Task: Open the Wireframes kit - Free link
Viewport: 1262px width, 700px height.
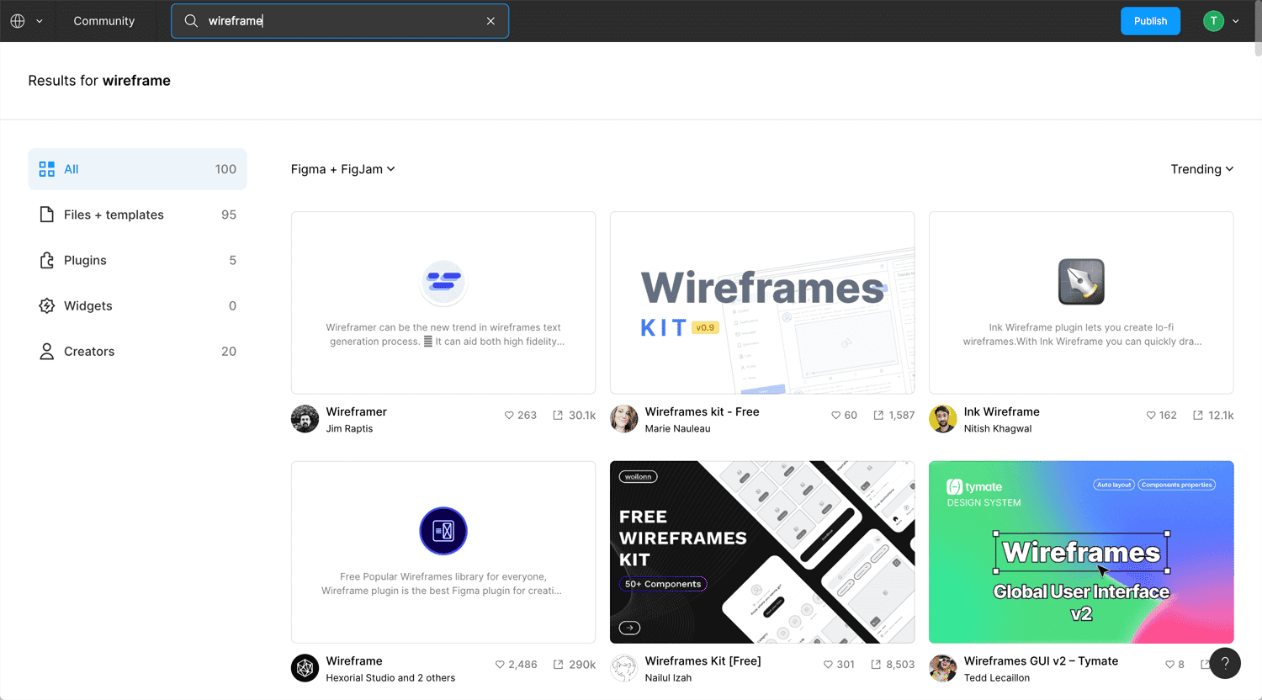Action: (702, 411)
